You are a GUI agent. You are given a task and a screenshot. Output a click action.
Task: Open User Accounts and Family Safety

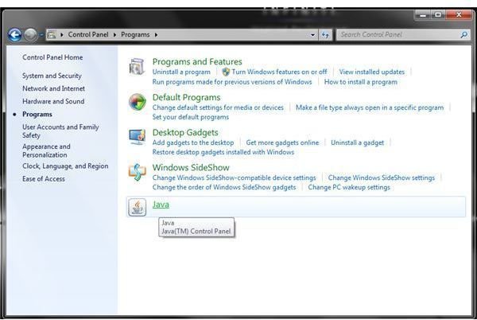(60, 131)
